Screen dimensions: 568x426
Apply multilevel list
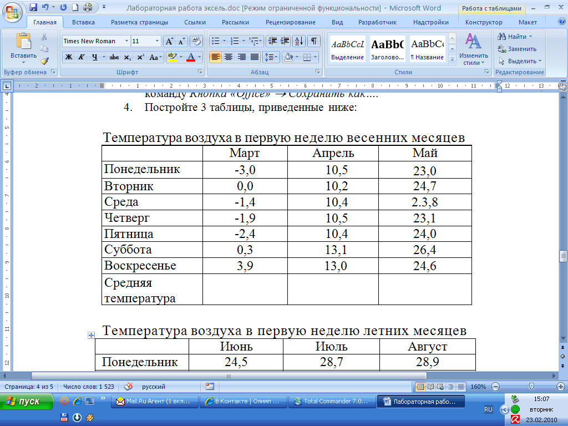[254, 41]
